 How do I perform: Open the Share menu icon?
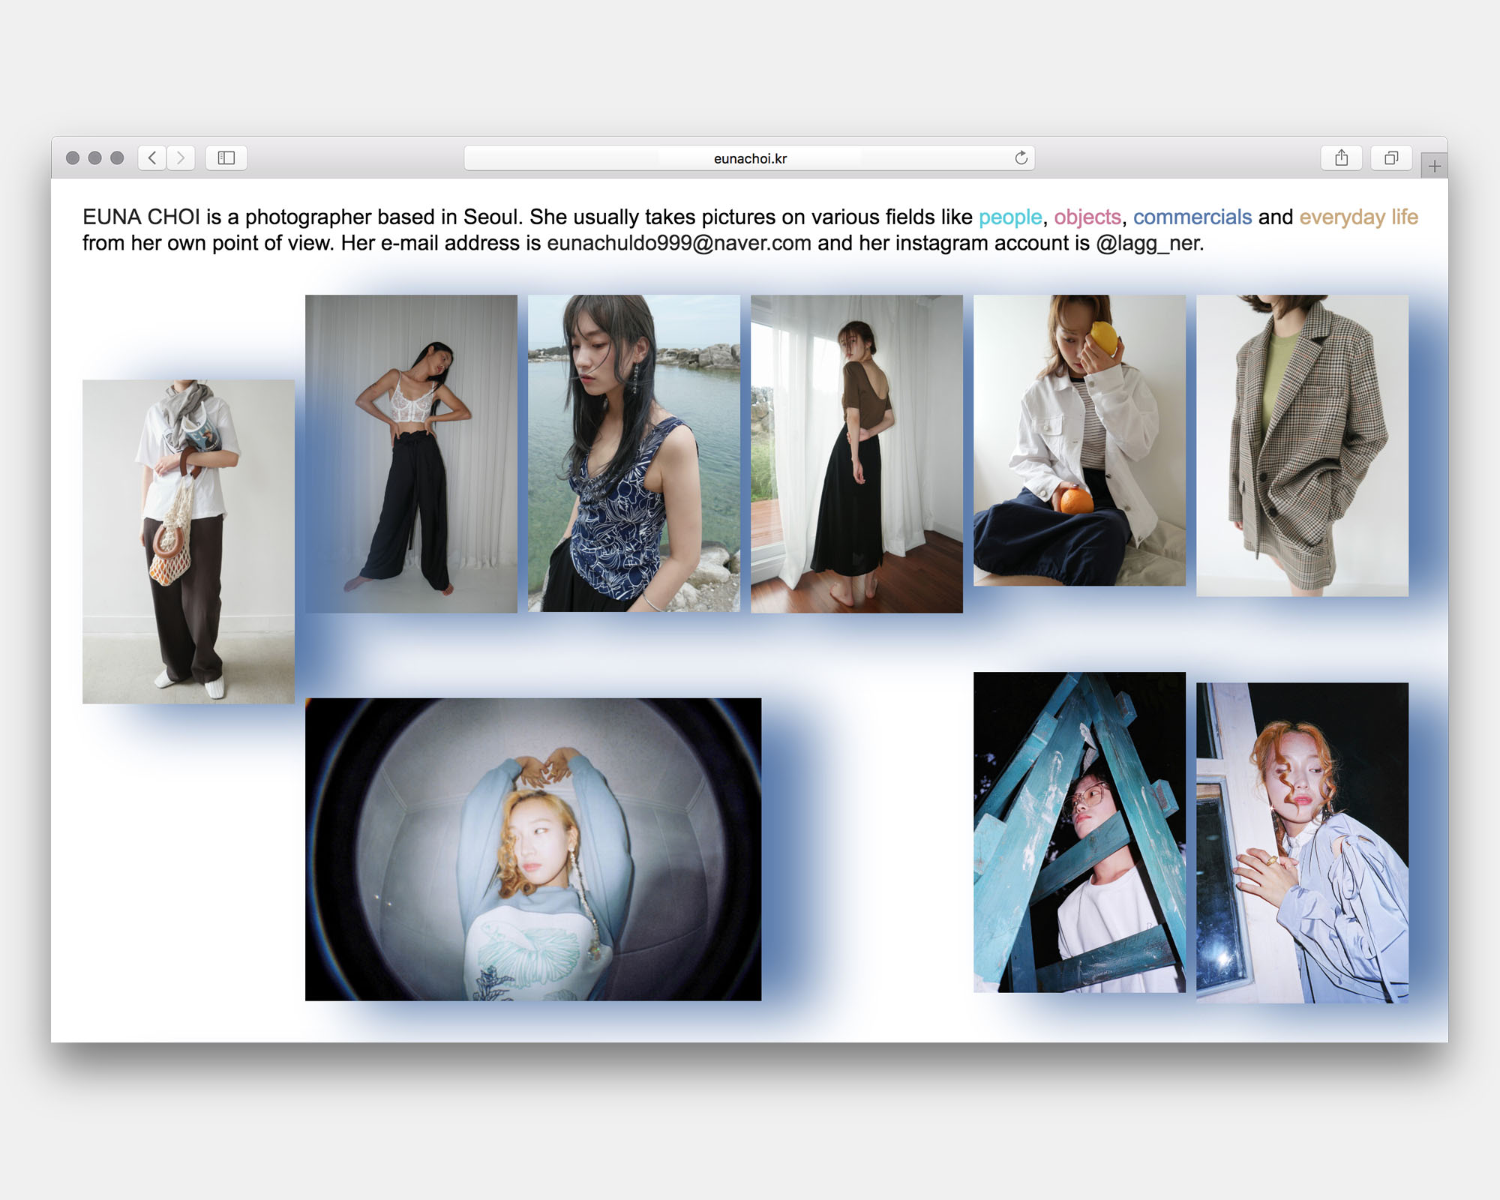[1342, 157]
